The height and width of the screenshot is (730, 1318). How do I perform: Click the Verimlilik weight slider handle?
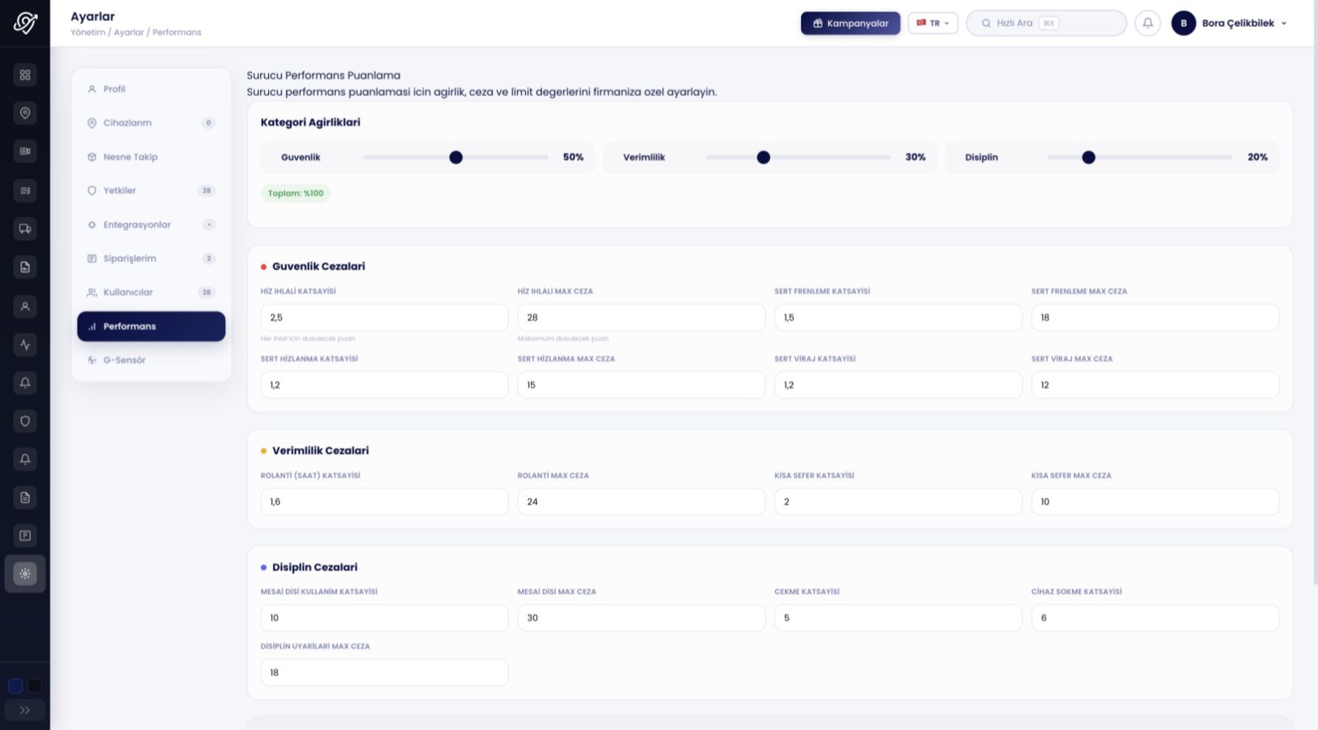coord(763,157)
